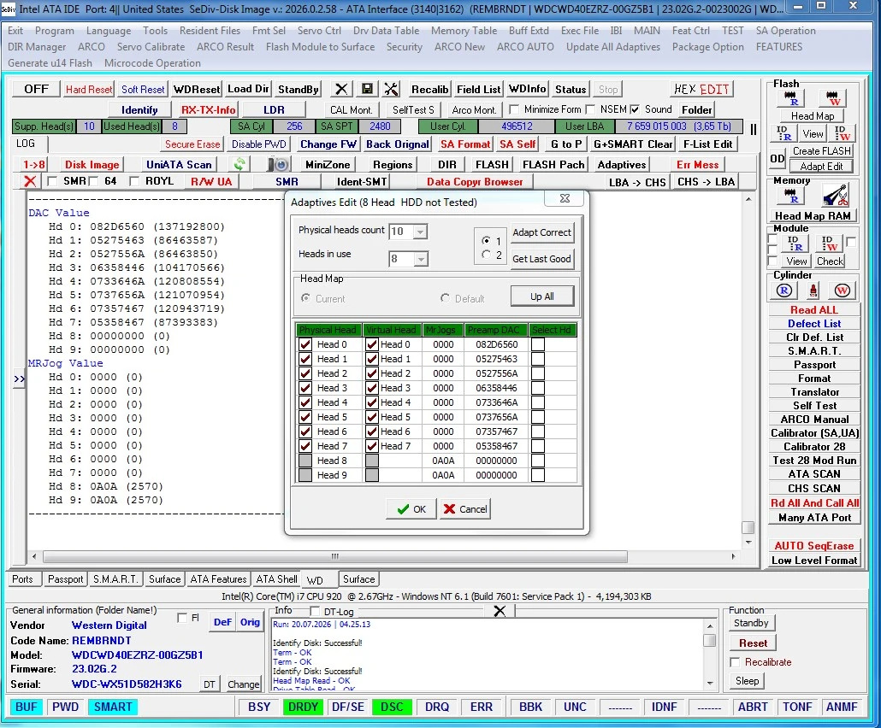Image resolution: width=881 pixels, height=728 pixels.
Task: Click the camera screenshot icon
Action: coord(278,164)
